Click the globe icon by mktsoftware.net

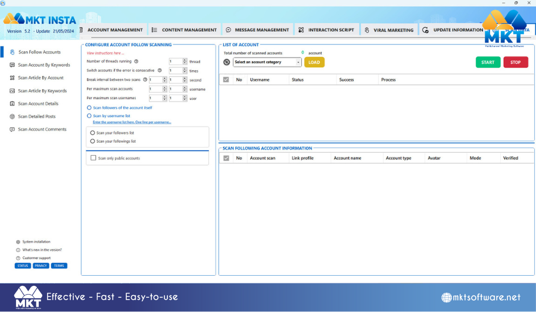[447, 298]
